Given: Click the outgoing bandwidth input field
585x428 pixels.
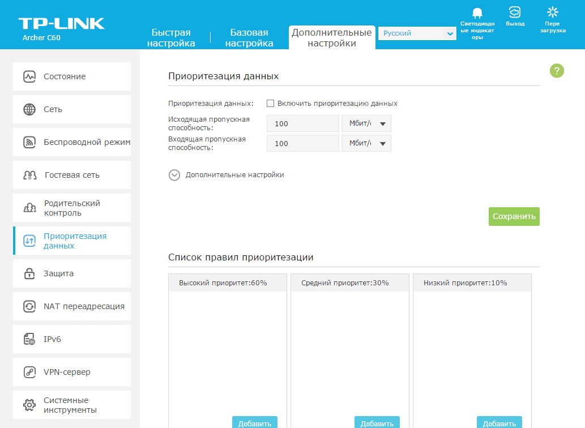Looking at the screenshot, I should [302, 124].
